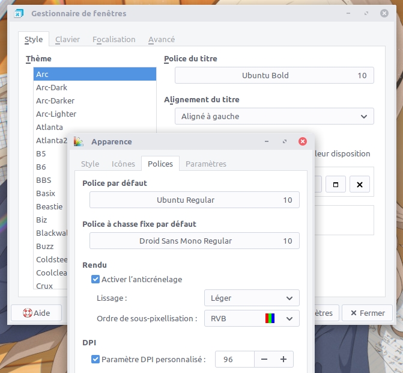Select the Atlanta theme

point(95,127)
